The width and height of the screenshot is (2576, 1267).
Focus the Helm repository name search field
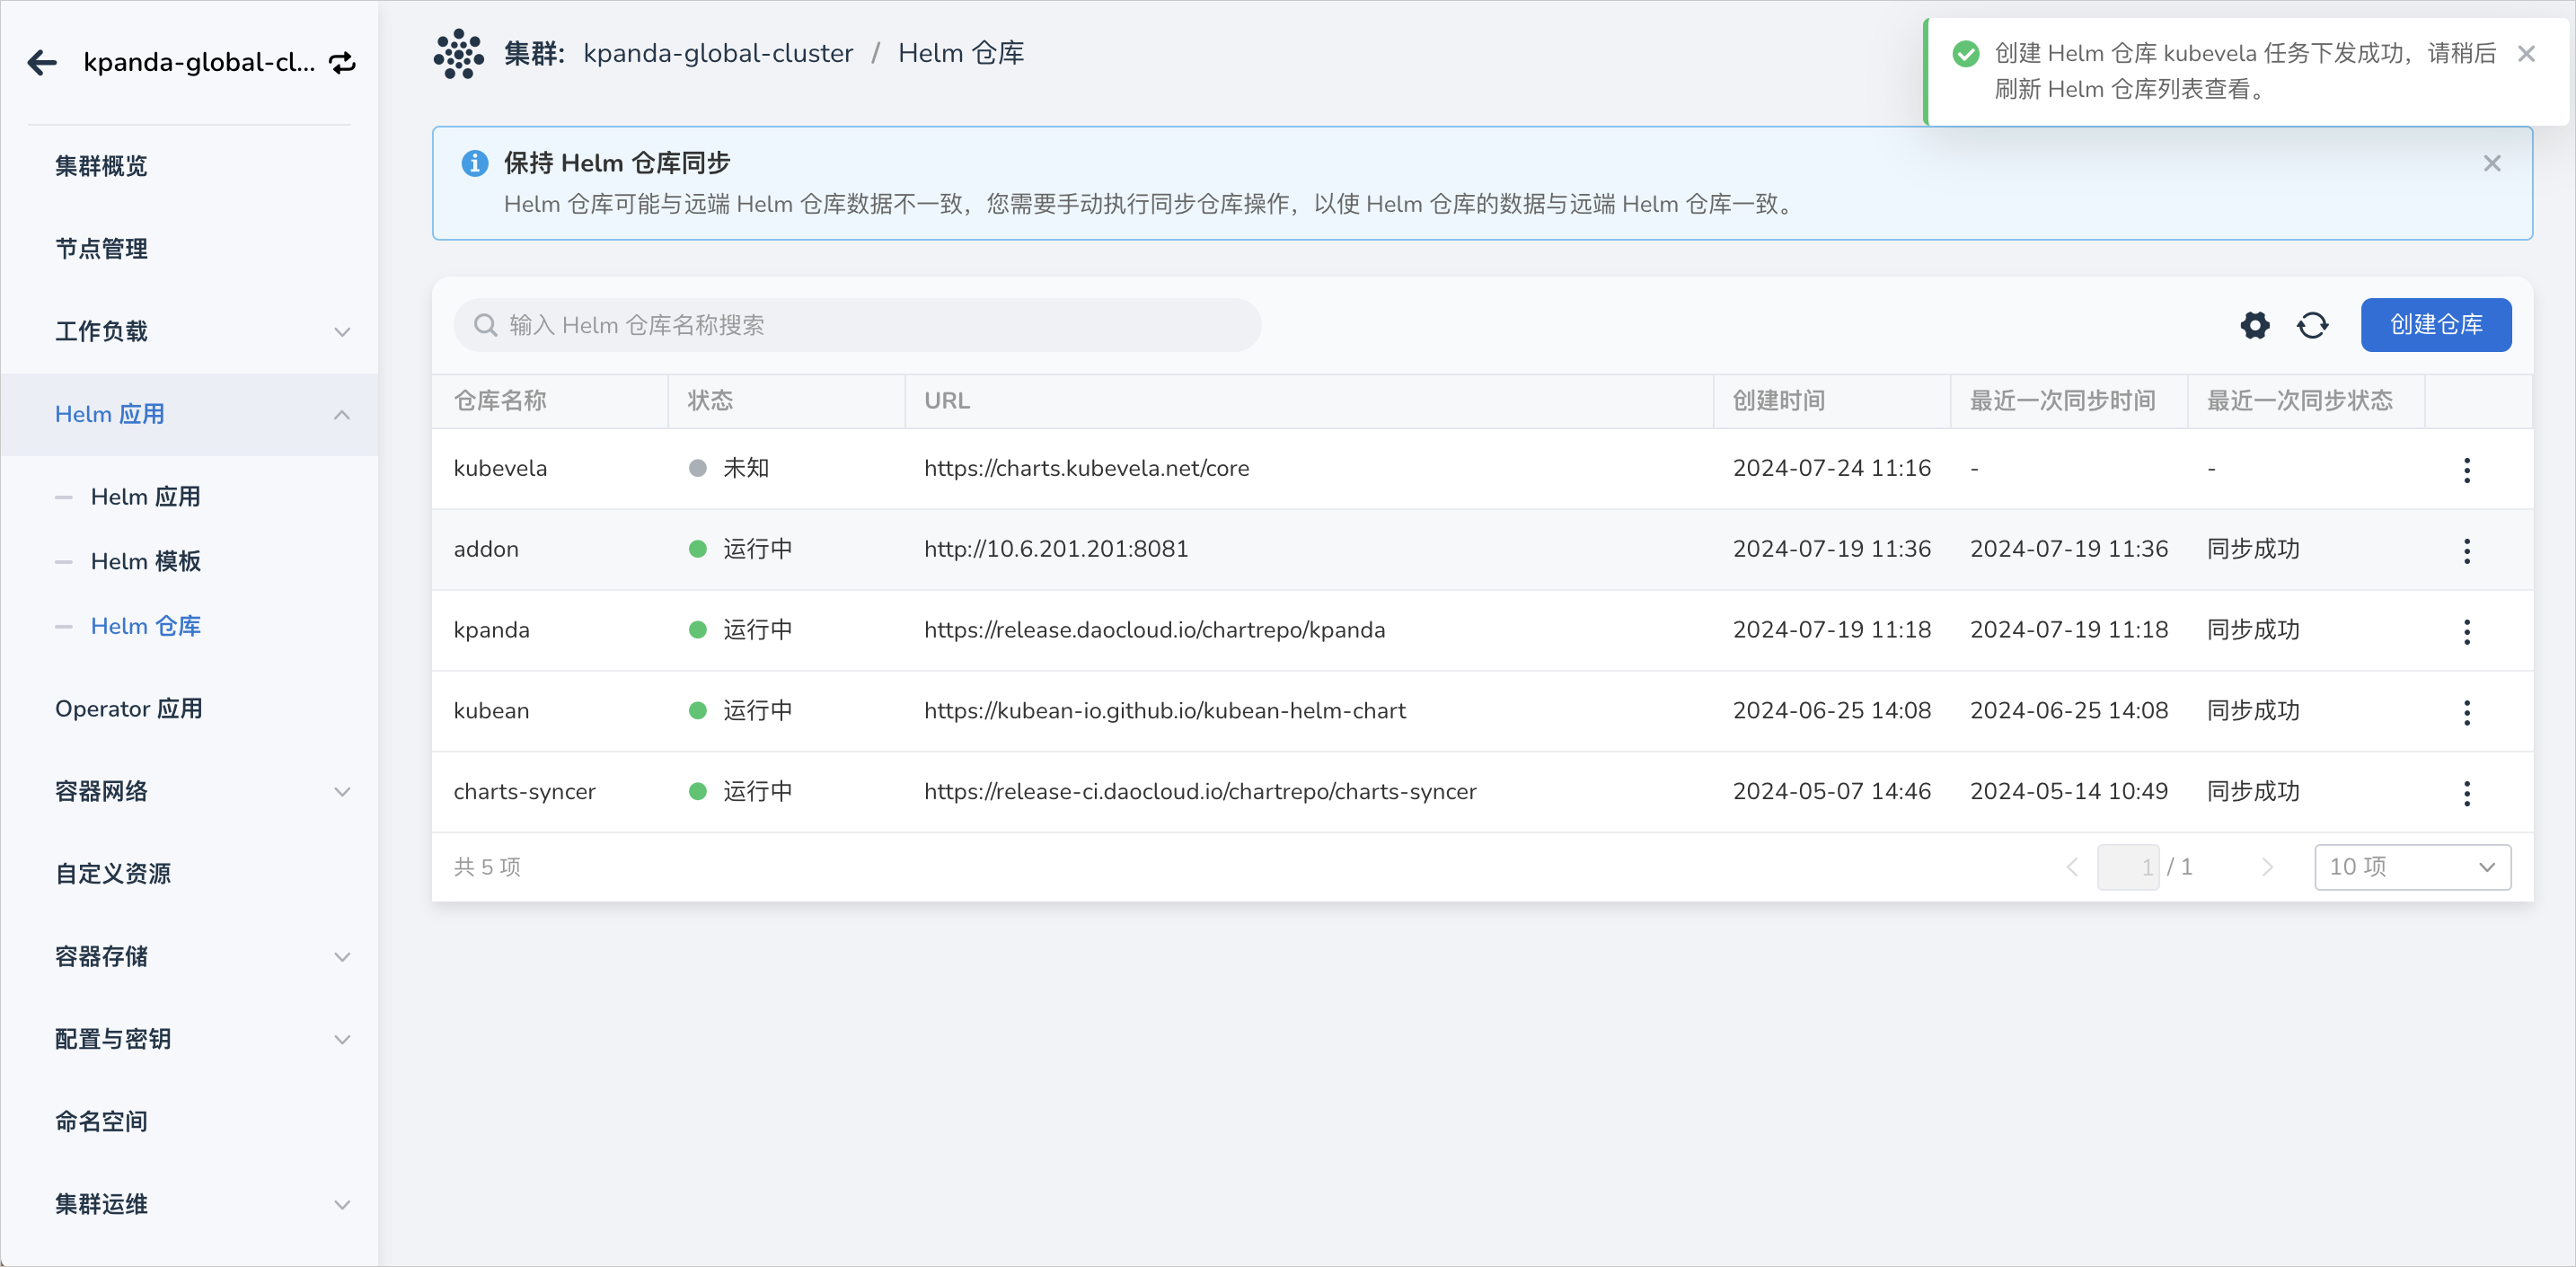(x=857, y=325)
